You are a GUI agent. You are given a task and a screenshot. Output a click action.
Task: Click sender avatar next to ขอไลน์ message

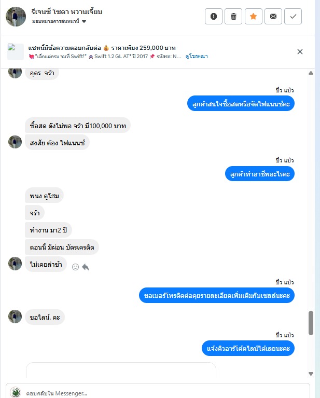(x=15, y=317)
